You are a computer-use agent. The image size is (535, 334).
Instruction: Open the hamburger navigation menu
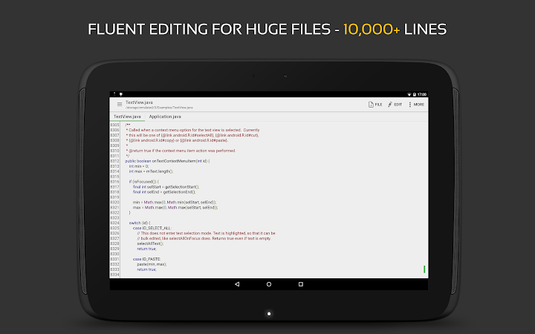pos(120,105)
